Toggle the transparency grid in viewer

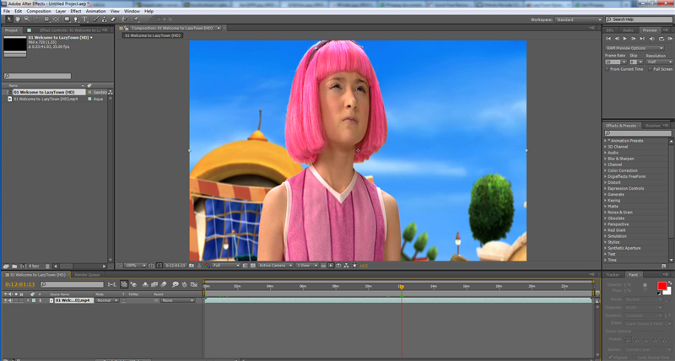coord(252,266)
